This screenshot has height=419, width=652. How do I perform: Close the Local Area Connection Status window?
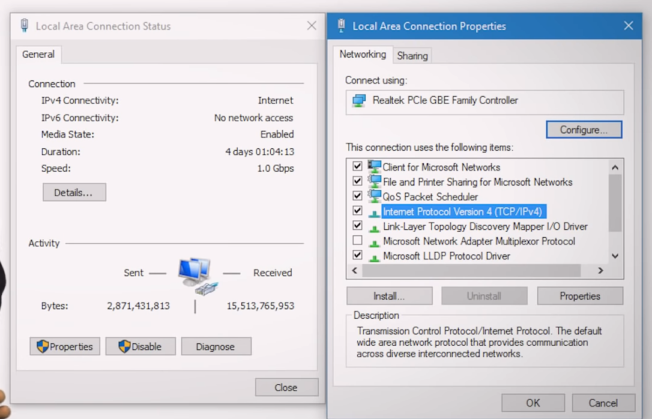[312, 26]
